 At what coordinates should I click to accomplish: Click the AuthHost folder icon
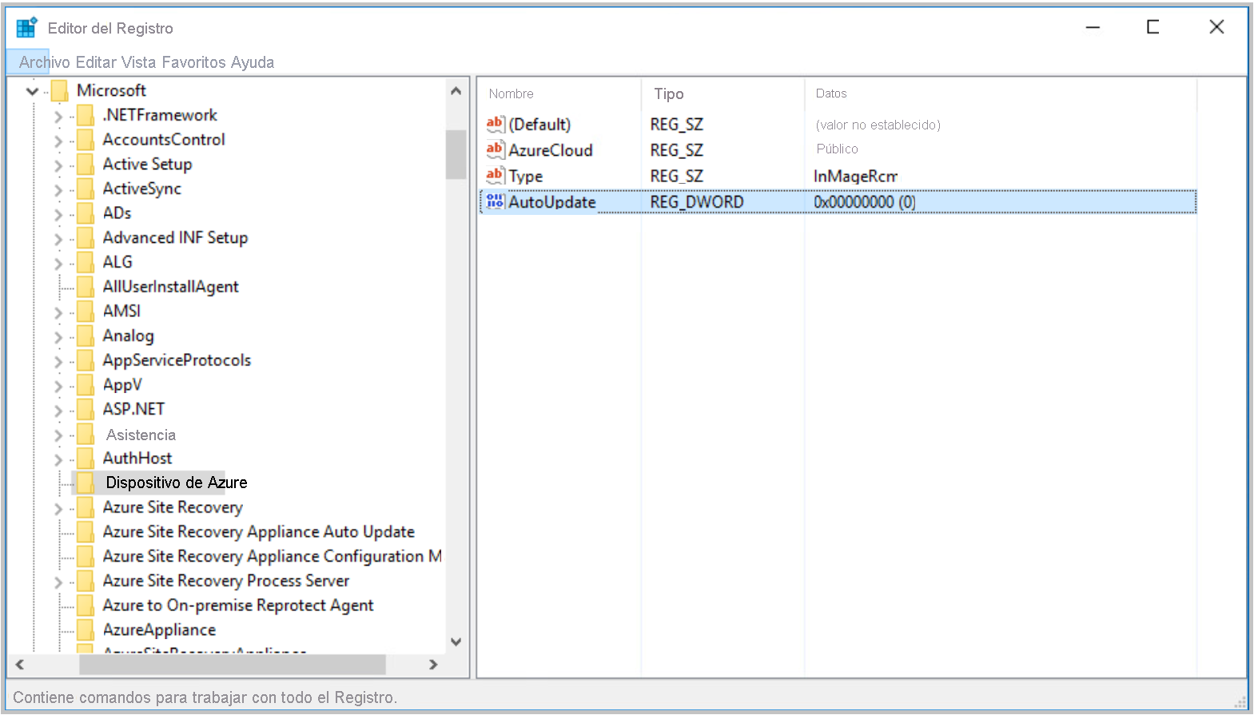click(x=86, y=459)
